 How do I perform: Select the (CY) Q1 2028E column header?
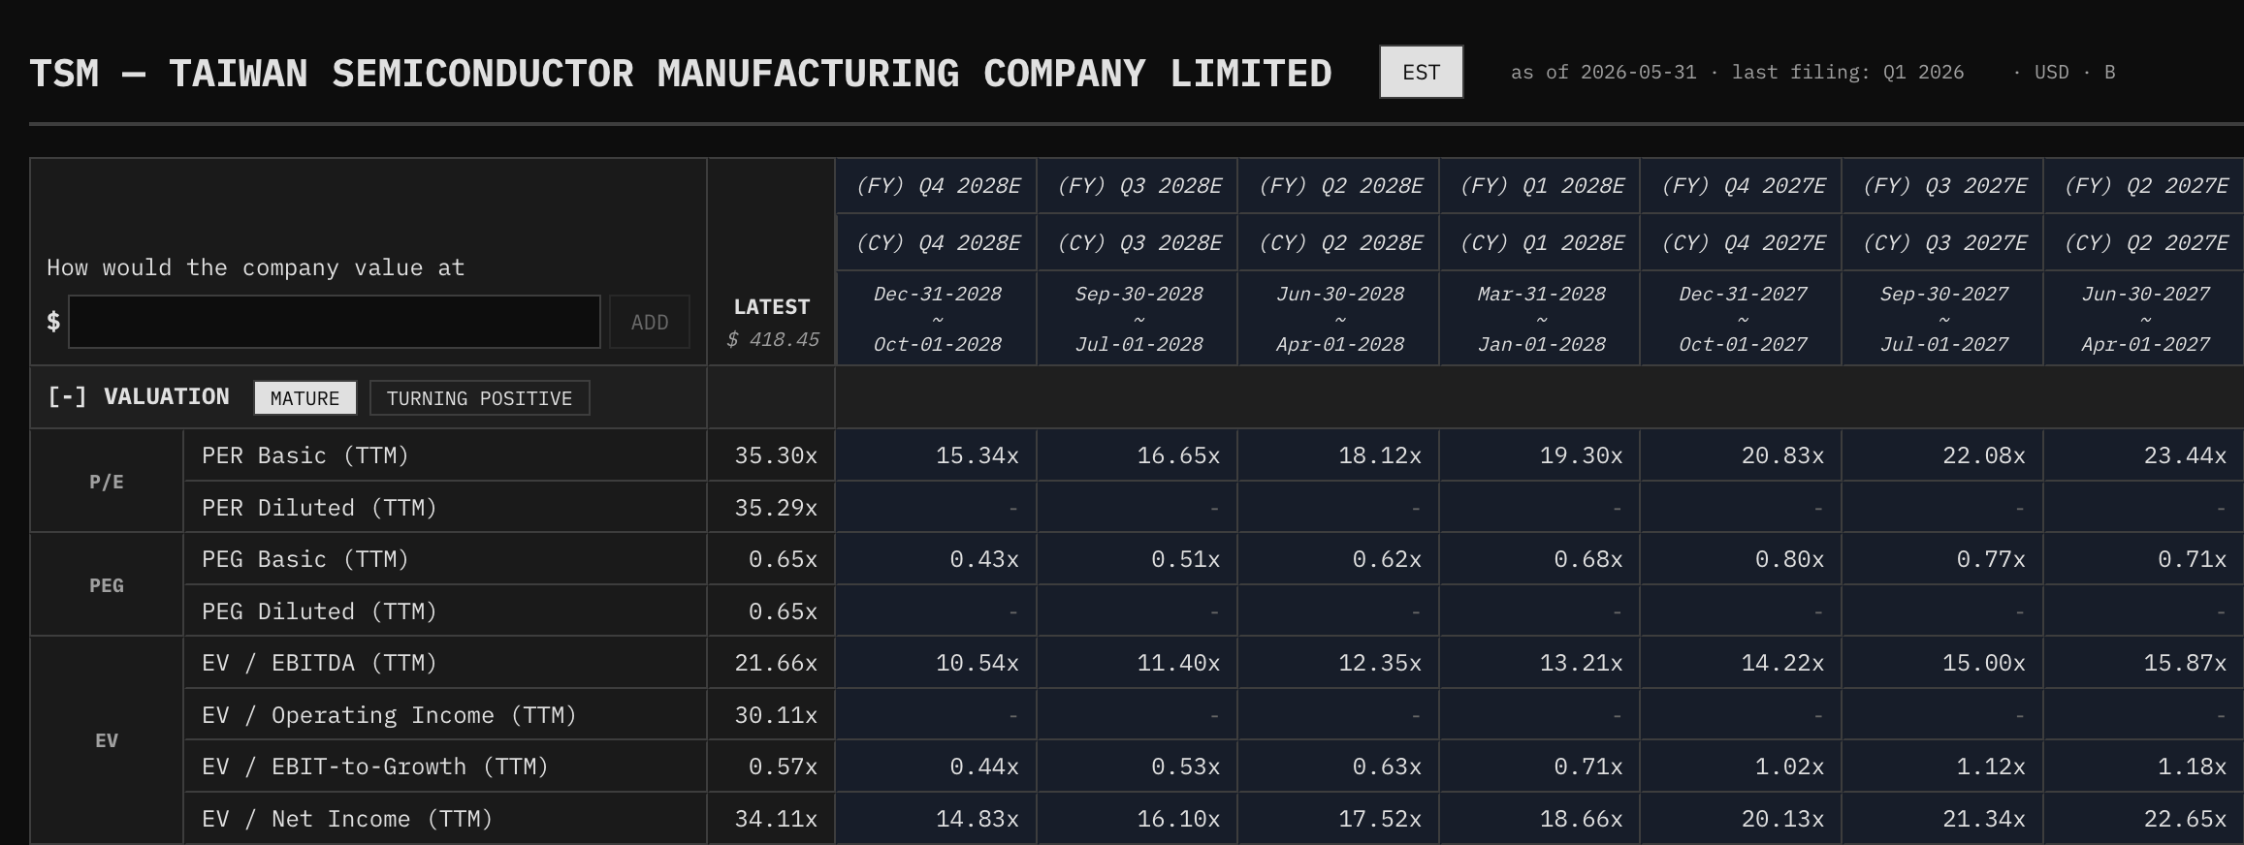click(x=1541, y=243)
